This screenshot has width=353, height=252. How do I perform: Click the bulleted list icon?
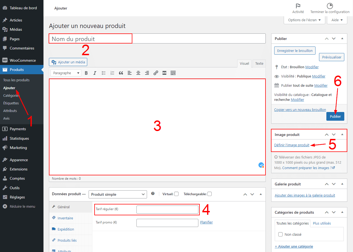point(104,73)
